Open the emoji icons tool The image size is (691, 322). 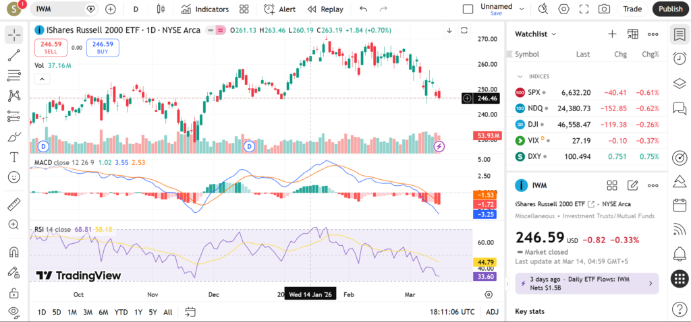13,177
